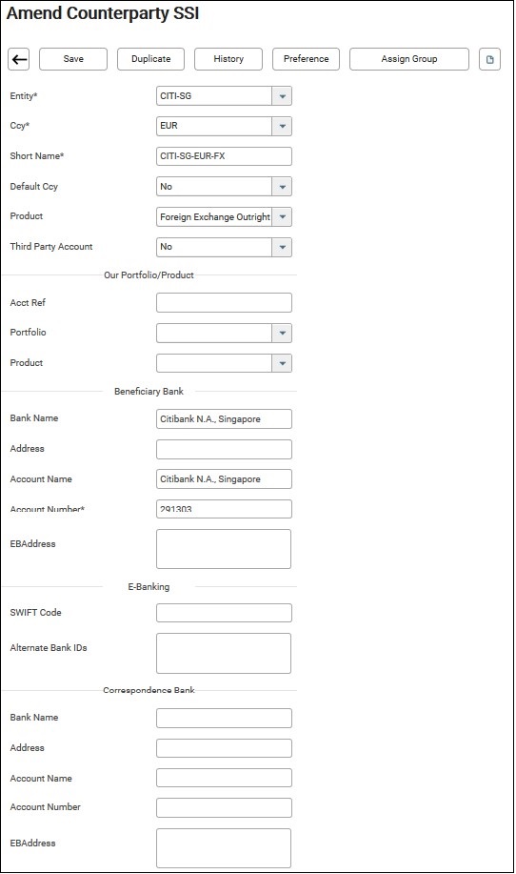Image resolution: width=516 pixels, height=874 pixels.
Task: Click the back arrow icon
Action: 19,59
